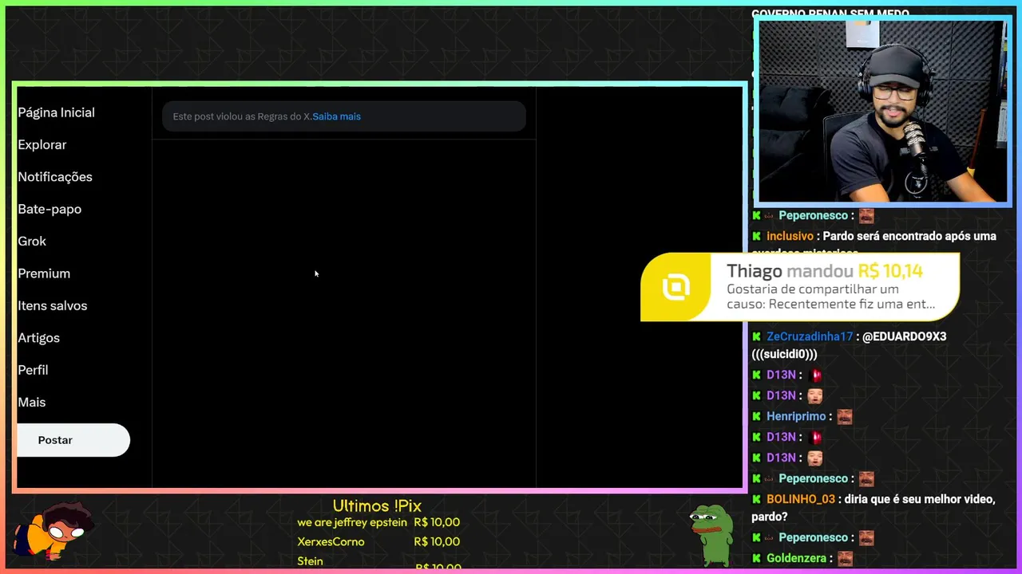This screenshot has width=1022, height=574.
Task: Click the cartoon character with glasses overlay
Action: 54,532
